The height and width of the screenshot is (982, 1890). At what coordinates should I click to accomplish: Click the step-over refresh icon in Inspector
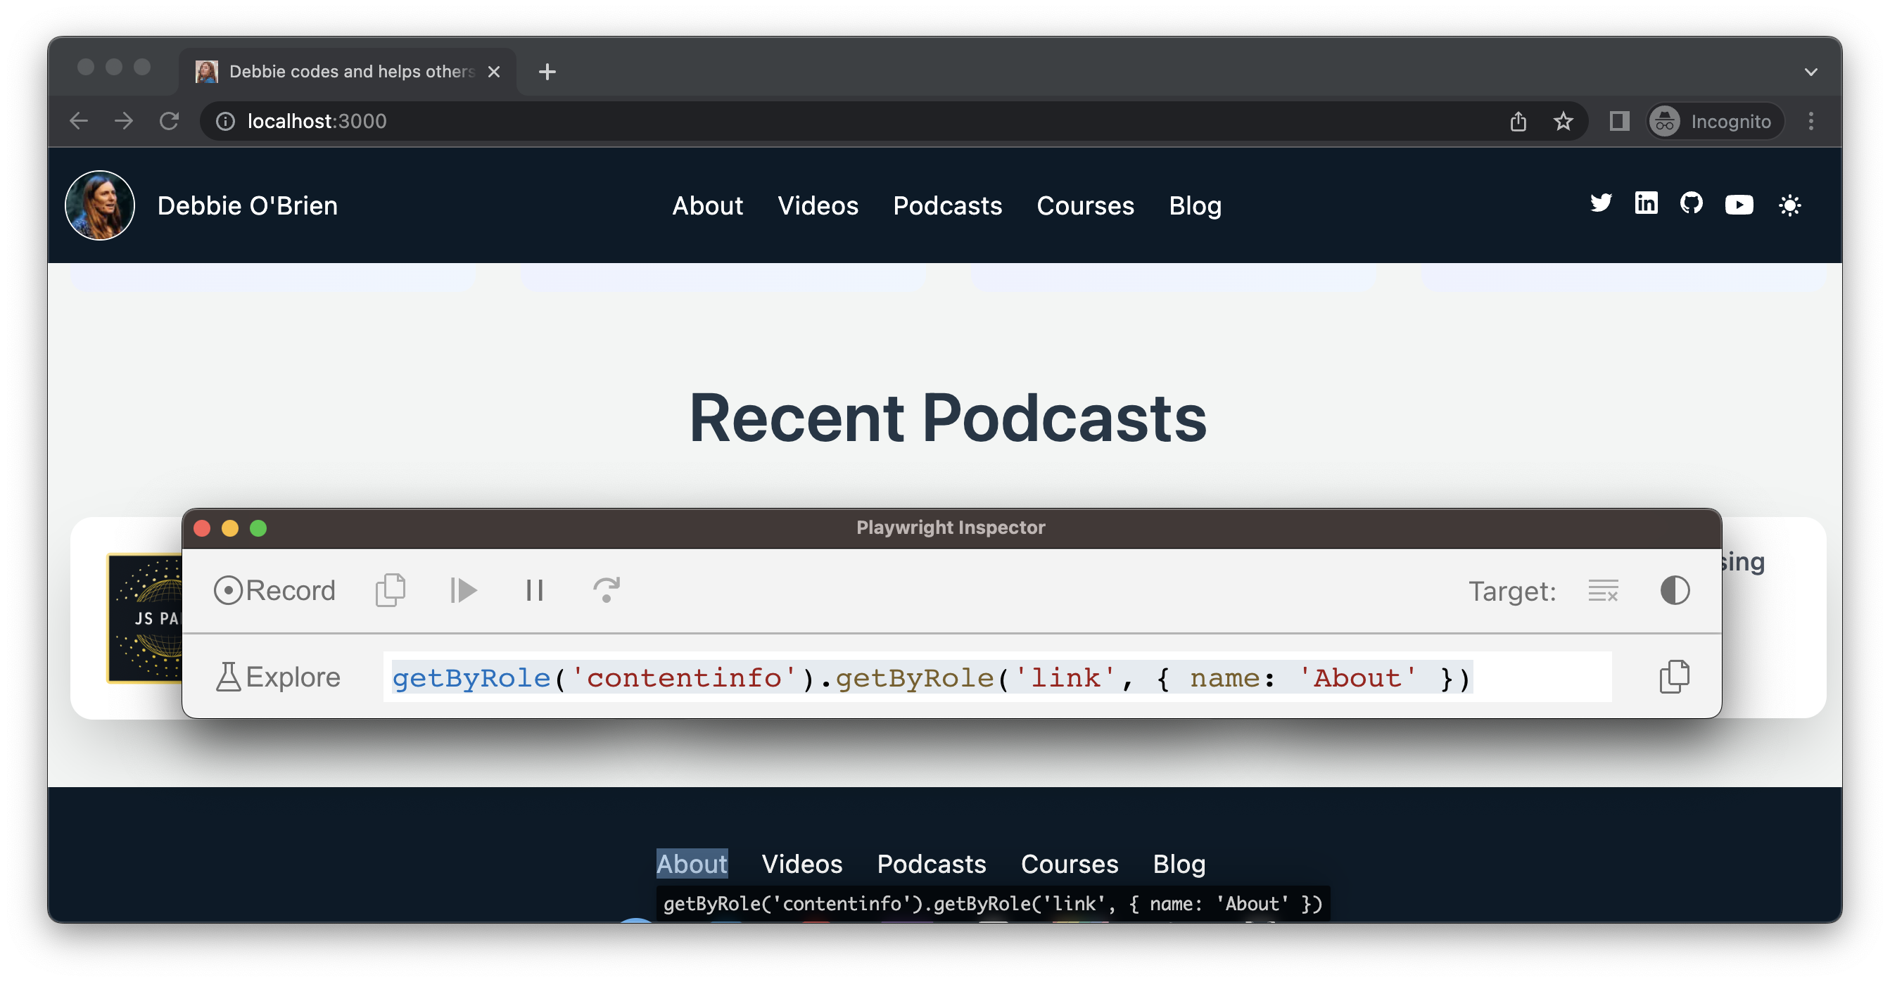click(x=606, y=590)
